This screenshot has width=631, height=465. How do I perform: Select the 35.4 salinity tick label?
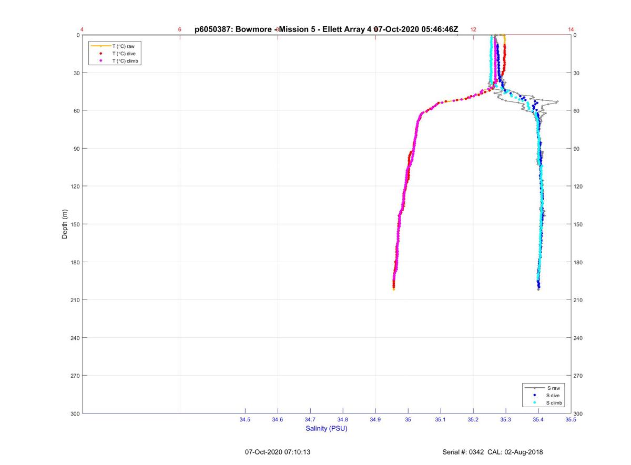coord(538,420)
